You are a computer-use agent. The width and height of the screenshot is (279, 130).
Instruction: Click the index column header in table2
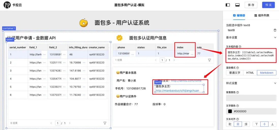click(x=185, y=47)
